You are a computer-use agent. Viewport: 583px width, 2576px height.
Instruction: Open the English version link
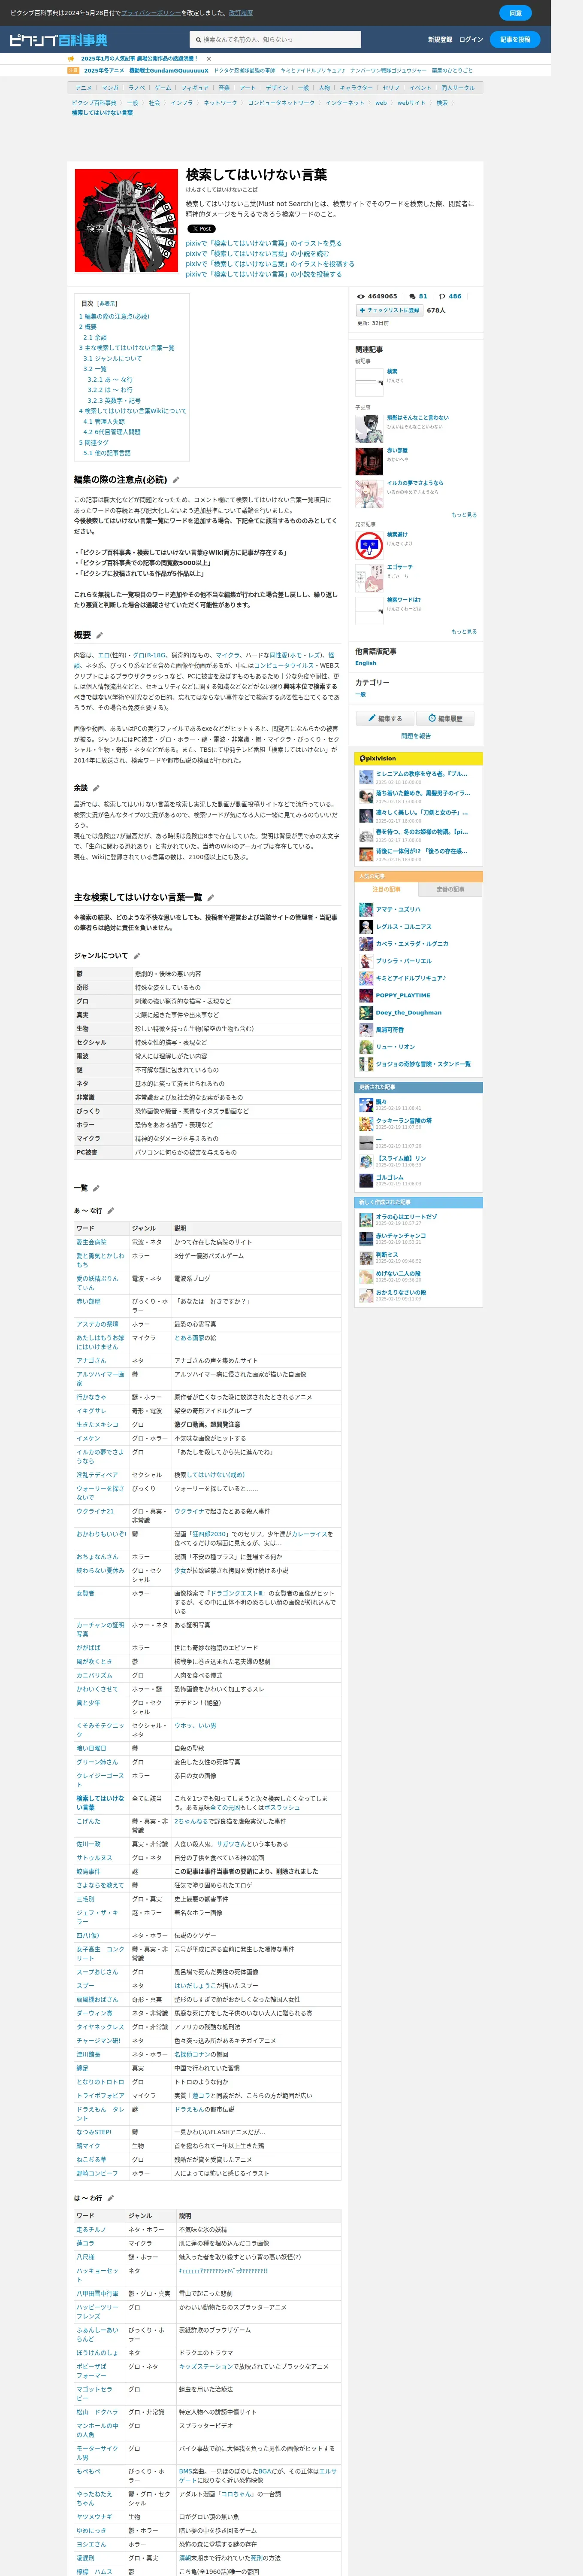(x=366, y=663)
